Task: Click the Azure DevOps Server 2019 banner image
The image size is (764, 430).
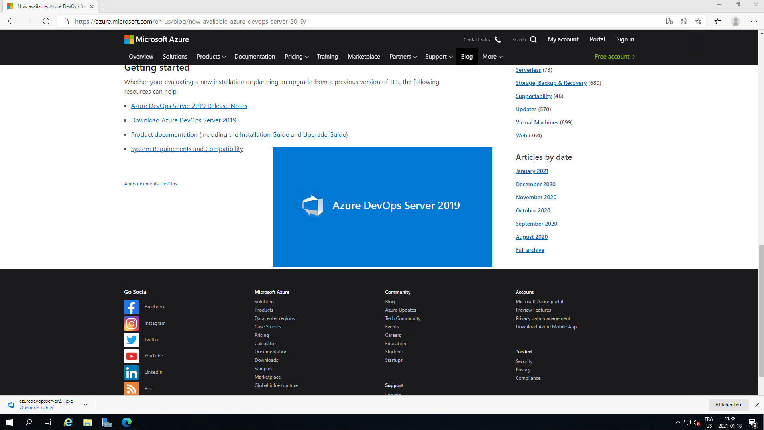Action: [x=382, y=207]
